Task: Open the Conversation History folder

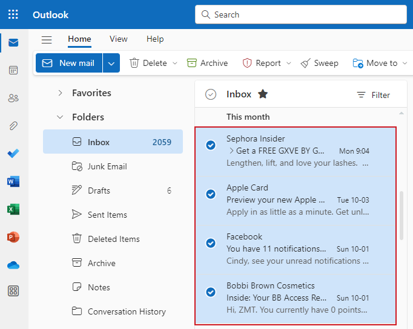Action: (113, 311)
